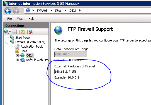The height and width of the screenshot is (105, 151).
Task: Click the Sites breadcrumb in the address bar
Action: click(58, 11)
